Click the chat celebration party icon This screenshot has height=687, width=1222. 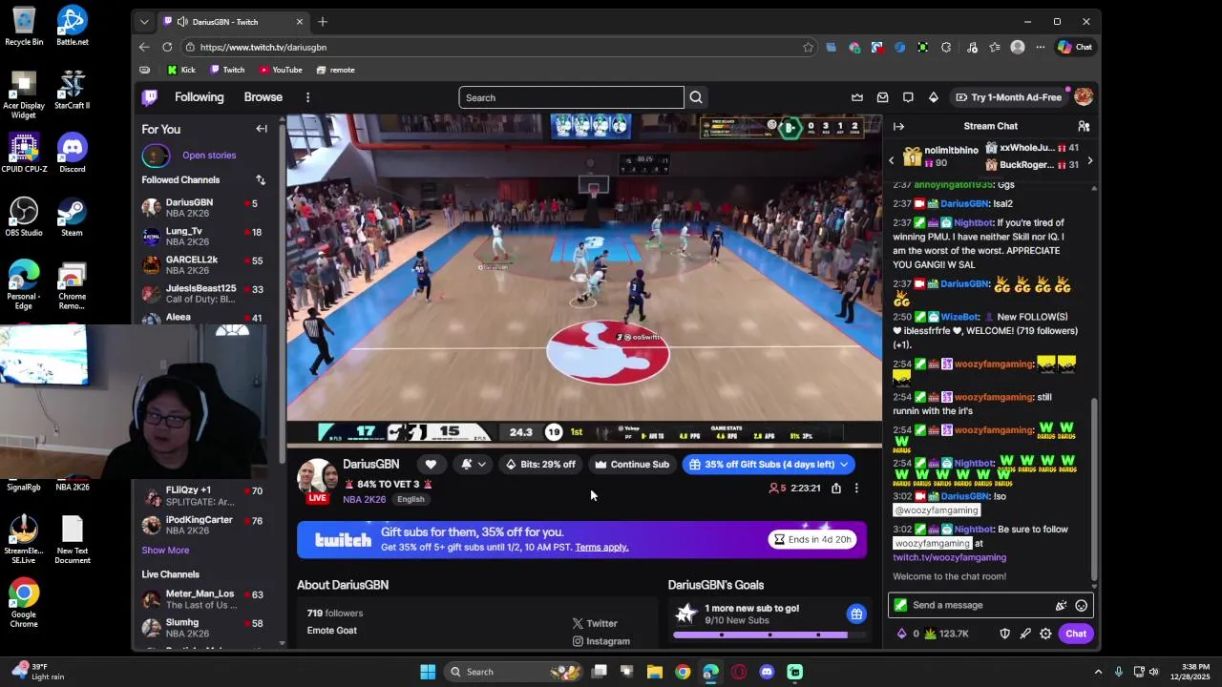tap(1061, 605)
